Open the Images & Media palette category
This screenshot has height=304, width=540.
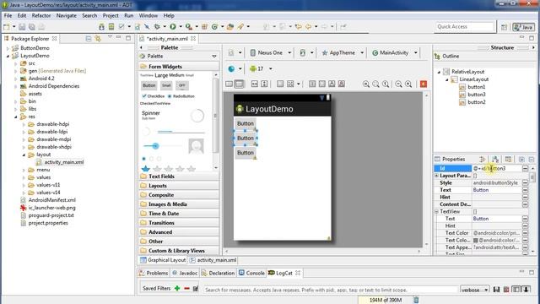(x=179, y=204)
